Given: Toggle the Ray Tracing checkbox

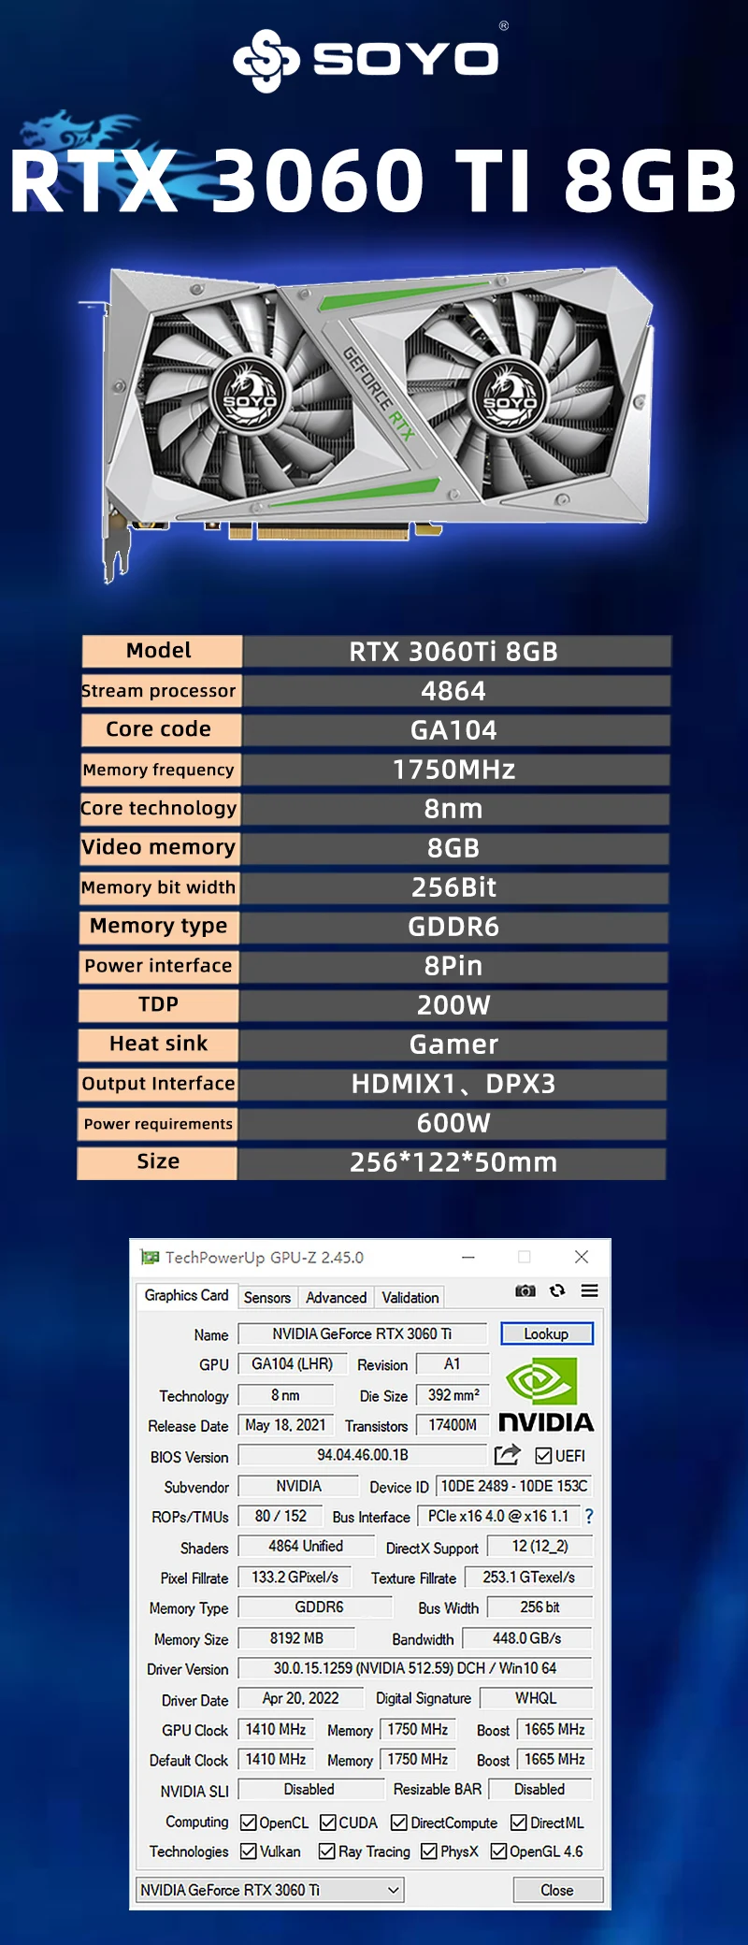Looking at the screenshot, I should pos(327,1851).
